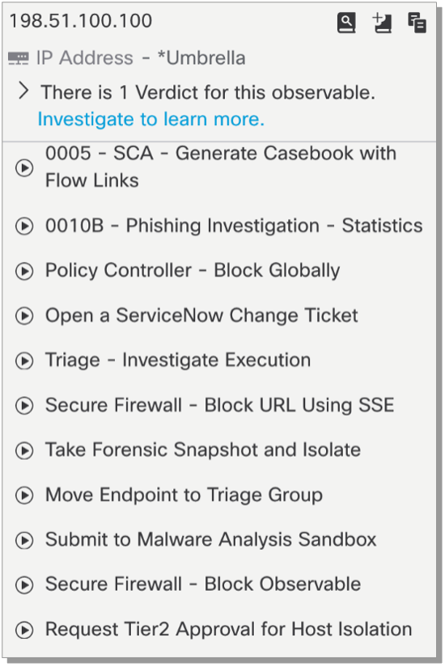Open the Investigate to learn more link

point(151,119)
